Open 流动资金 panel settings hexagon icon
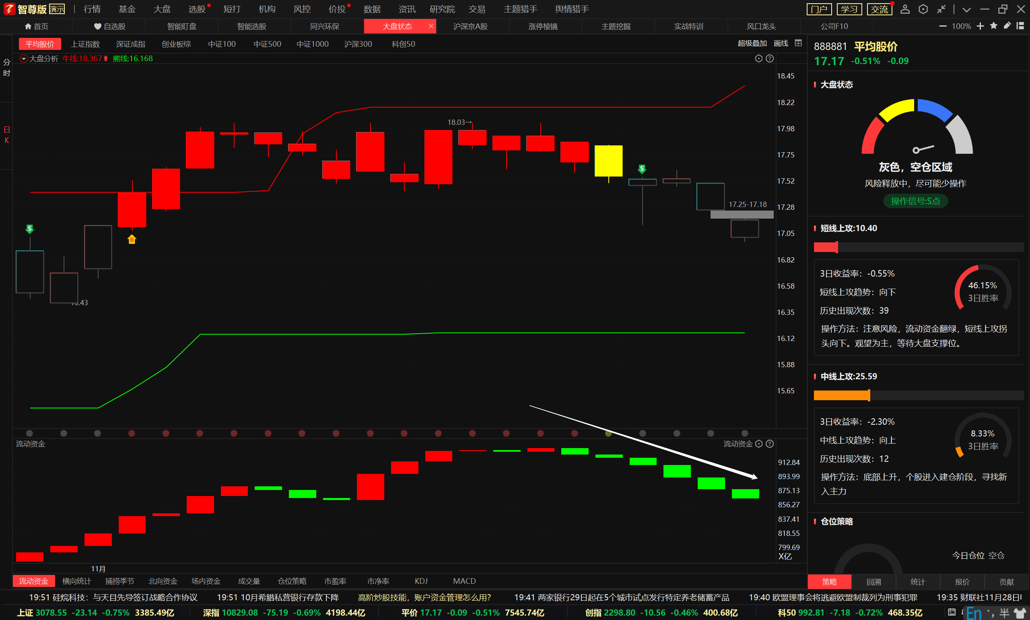 (758, 444)
